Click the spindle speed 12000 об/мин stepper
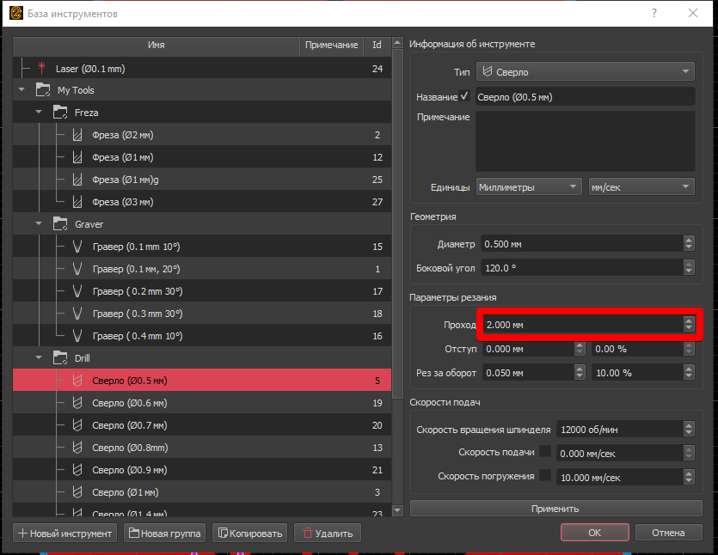The height and width of the screenshot is (555, 718). pyautogui.click(x=689, y=430)
